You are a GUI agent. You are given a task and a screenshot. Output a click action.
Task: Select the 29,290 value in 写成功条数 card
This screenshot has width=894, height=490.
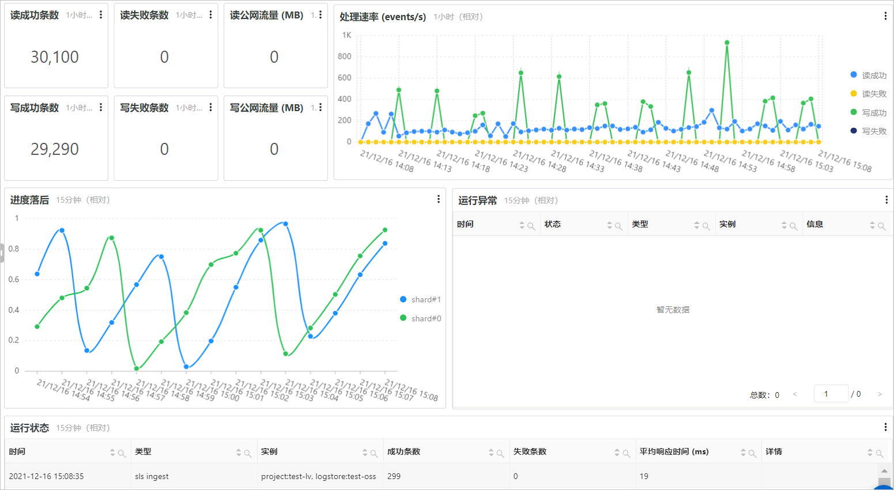[x=55, y=149]
